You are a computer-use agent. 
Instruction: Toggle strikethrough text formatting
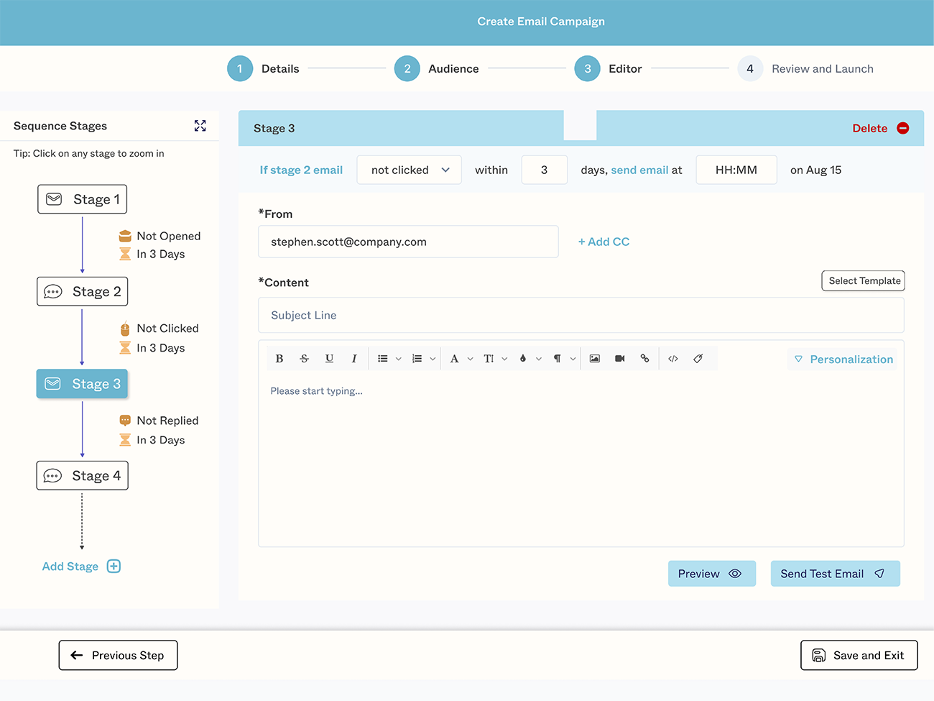304,359
